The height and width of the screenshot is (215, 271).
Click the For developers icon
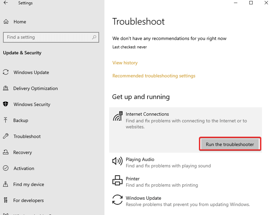click(5, 200)
